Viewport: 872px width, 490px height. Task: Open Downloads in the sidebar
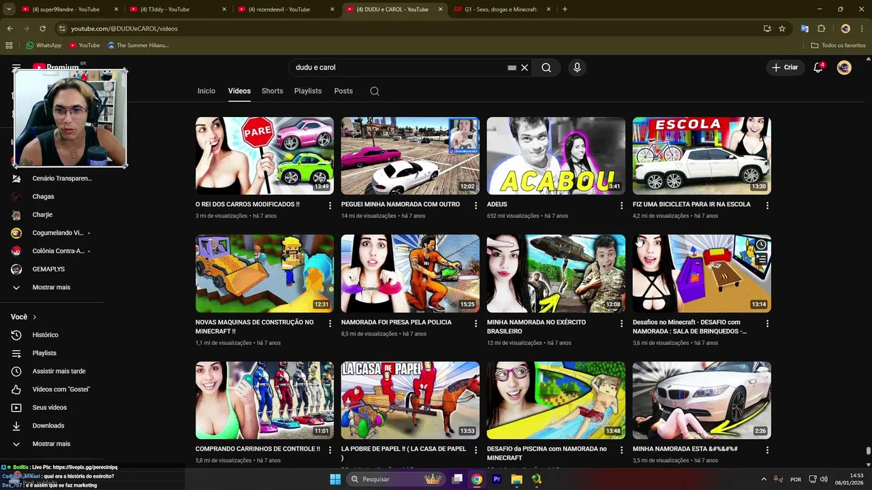(48, 425)
